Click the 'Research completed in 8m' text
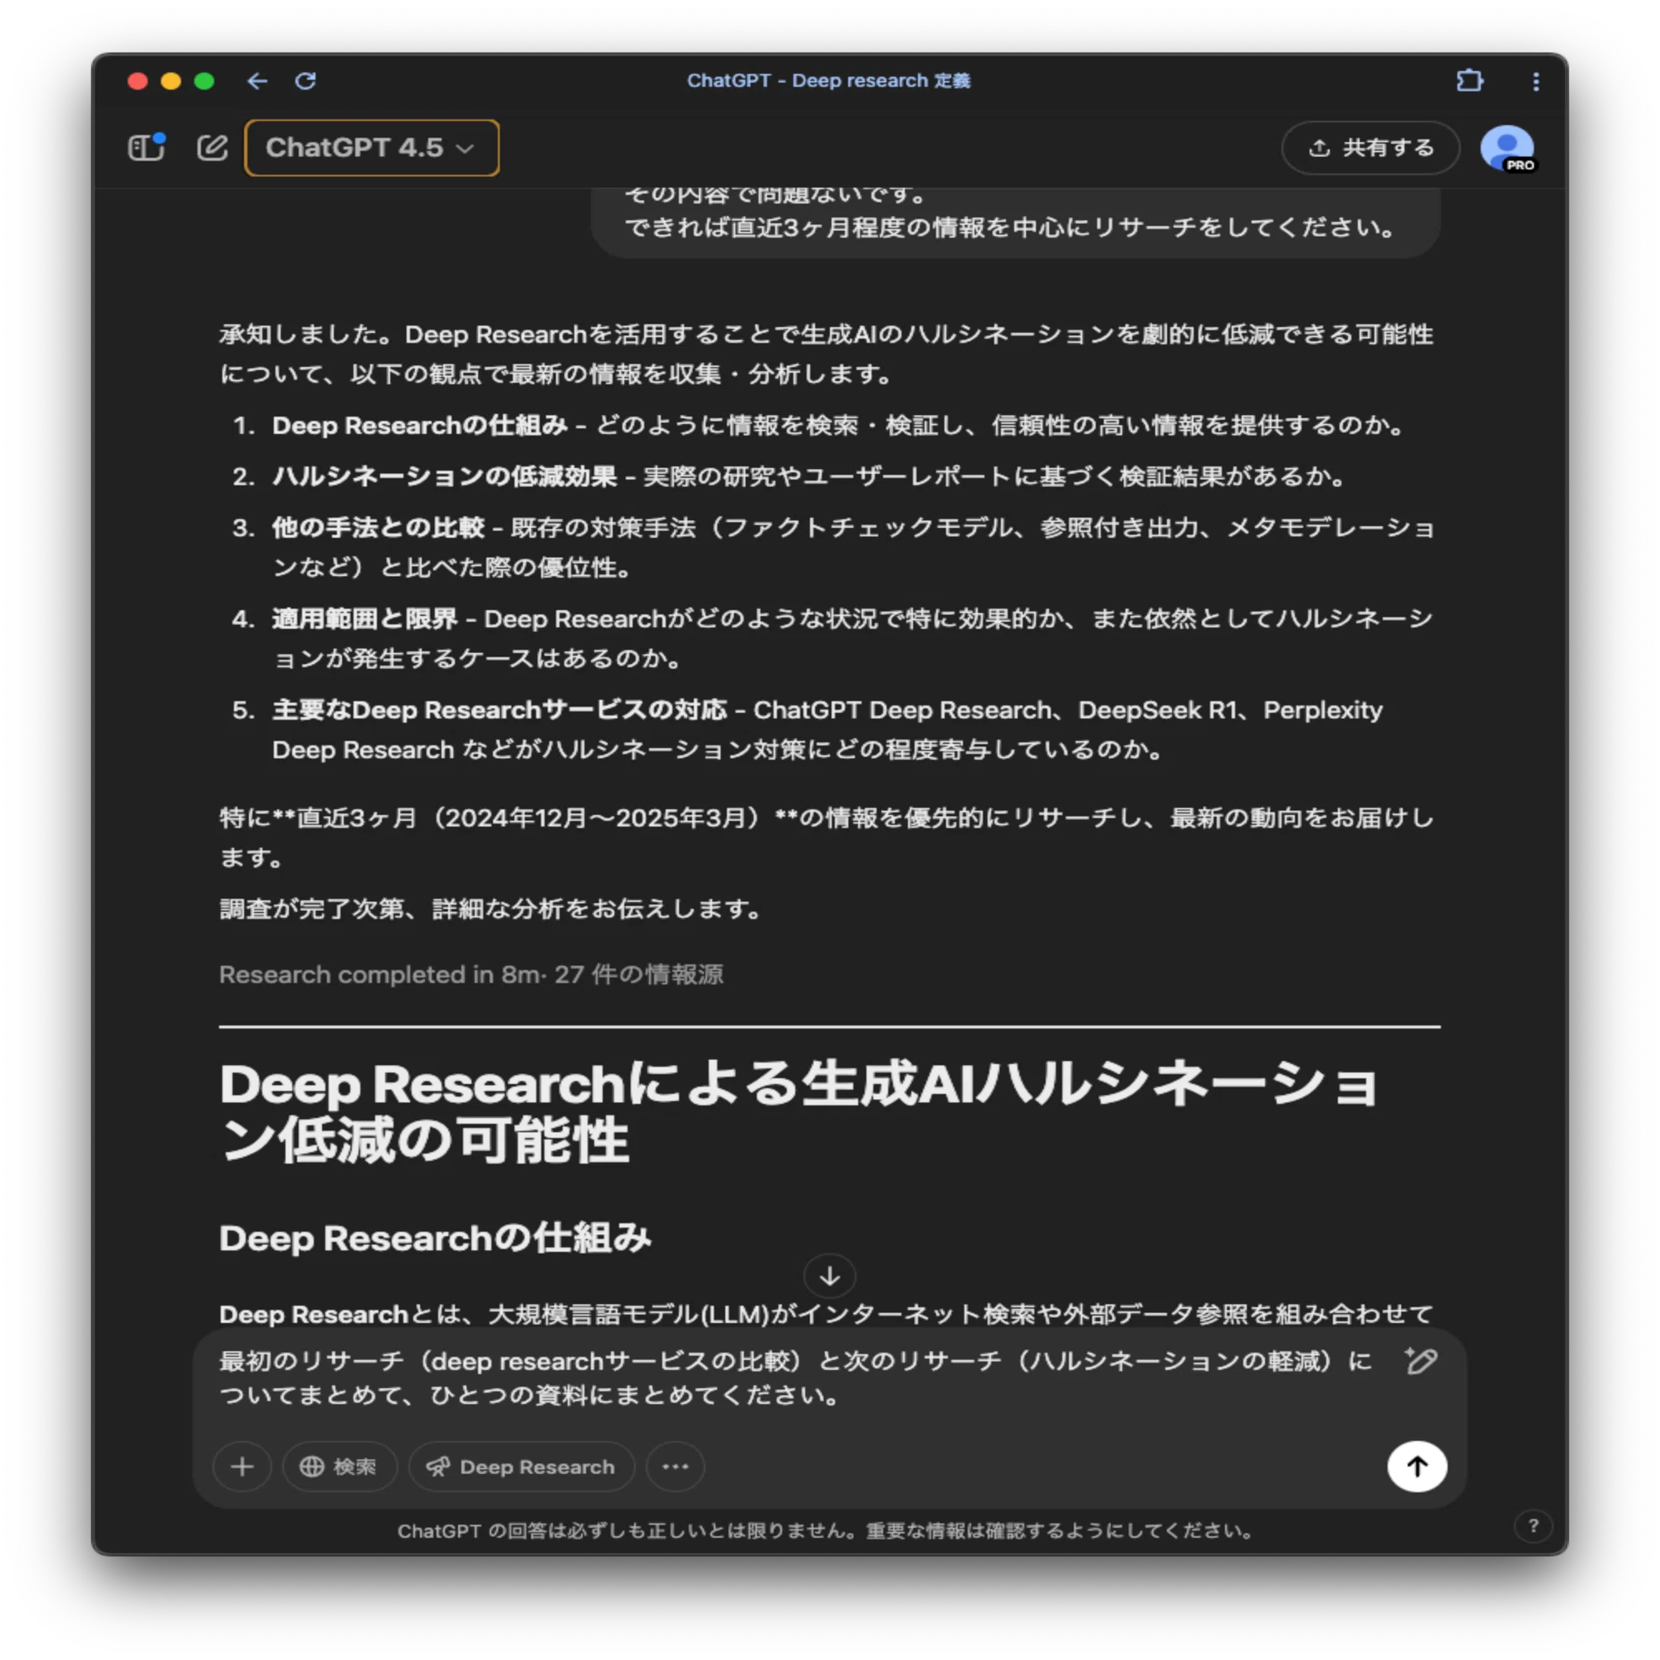1660x1660 pixels. (380, 974)
